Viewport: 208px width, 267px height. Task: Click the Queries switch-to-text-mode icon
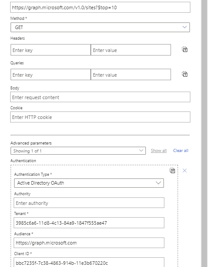[185, 74]
